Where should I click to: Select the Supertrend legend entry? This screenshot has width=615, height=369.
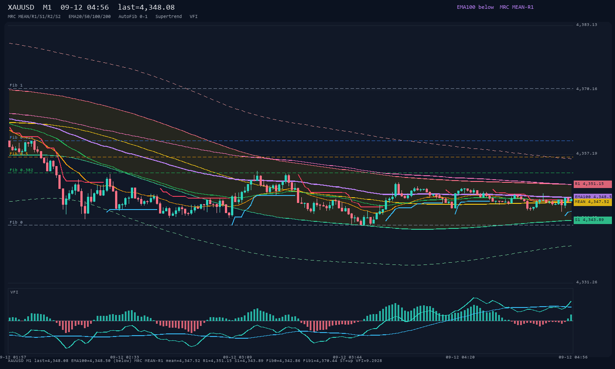(x=169, y=16)
